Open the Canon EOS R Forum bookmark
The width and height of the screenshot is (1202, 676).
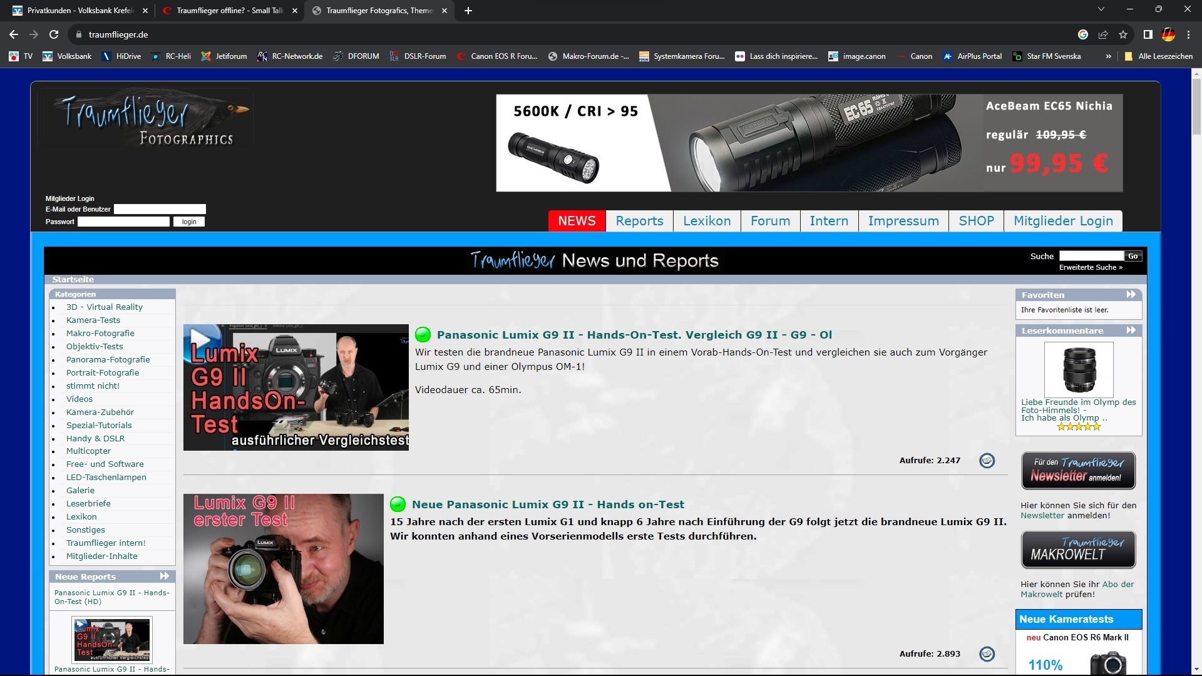pos(498,56)
